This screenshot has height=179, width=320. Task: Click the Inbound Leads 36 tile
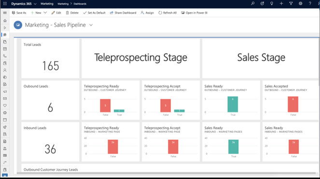pyautogui.click(x=50, y=142)
